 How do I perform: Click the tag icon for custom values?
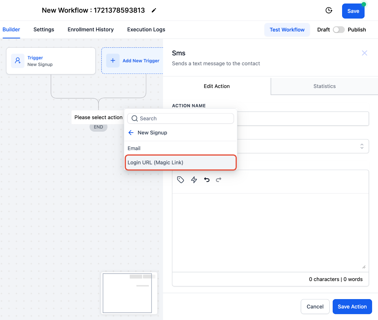point(180,180)
